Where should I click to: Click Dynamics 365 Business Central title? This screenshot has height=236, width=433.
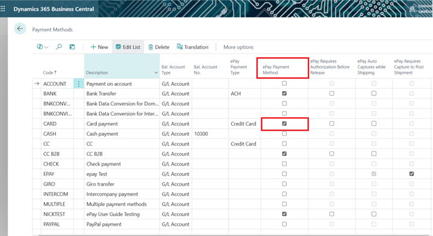click(x=54, y=9)
